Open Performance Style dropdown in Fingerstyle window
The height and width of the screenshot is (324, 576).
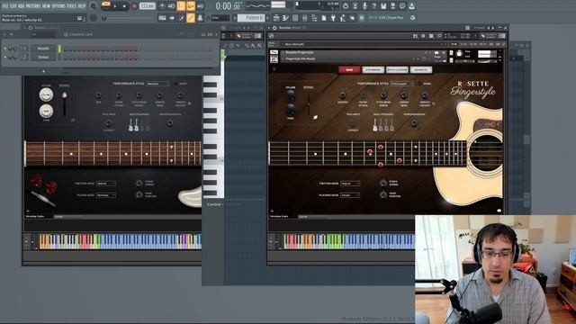[x=401, y=84]
